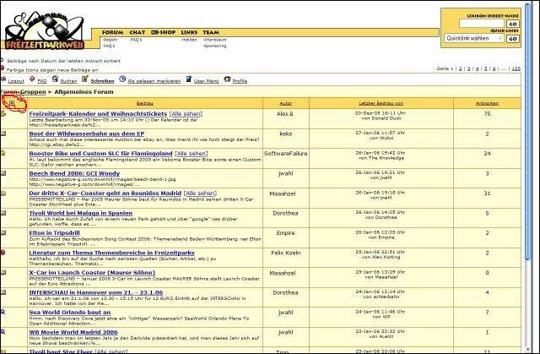Image resolution: width=540 pixels, height=354 pixels.
Task: Click the status icon beside Freizeitpark-Kalender thread
Action: click(x=3, y=113)
